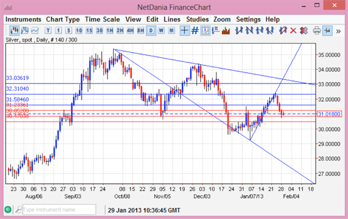
Task: Maximize the NetDania FinanceChart window
Action: click(x=317, y=5)
